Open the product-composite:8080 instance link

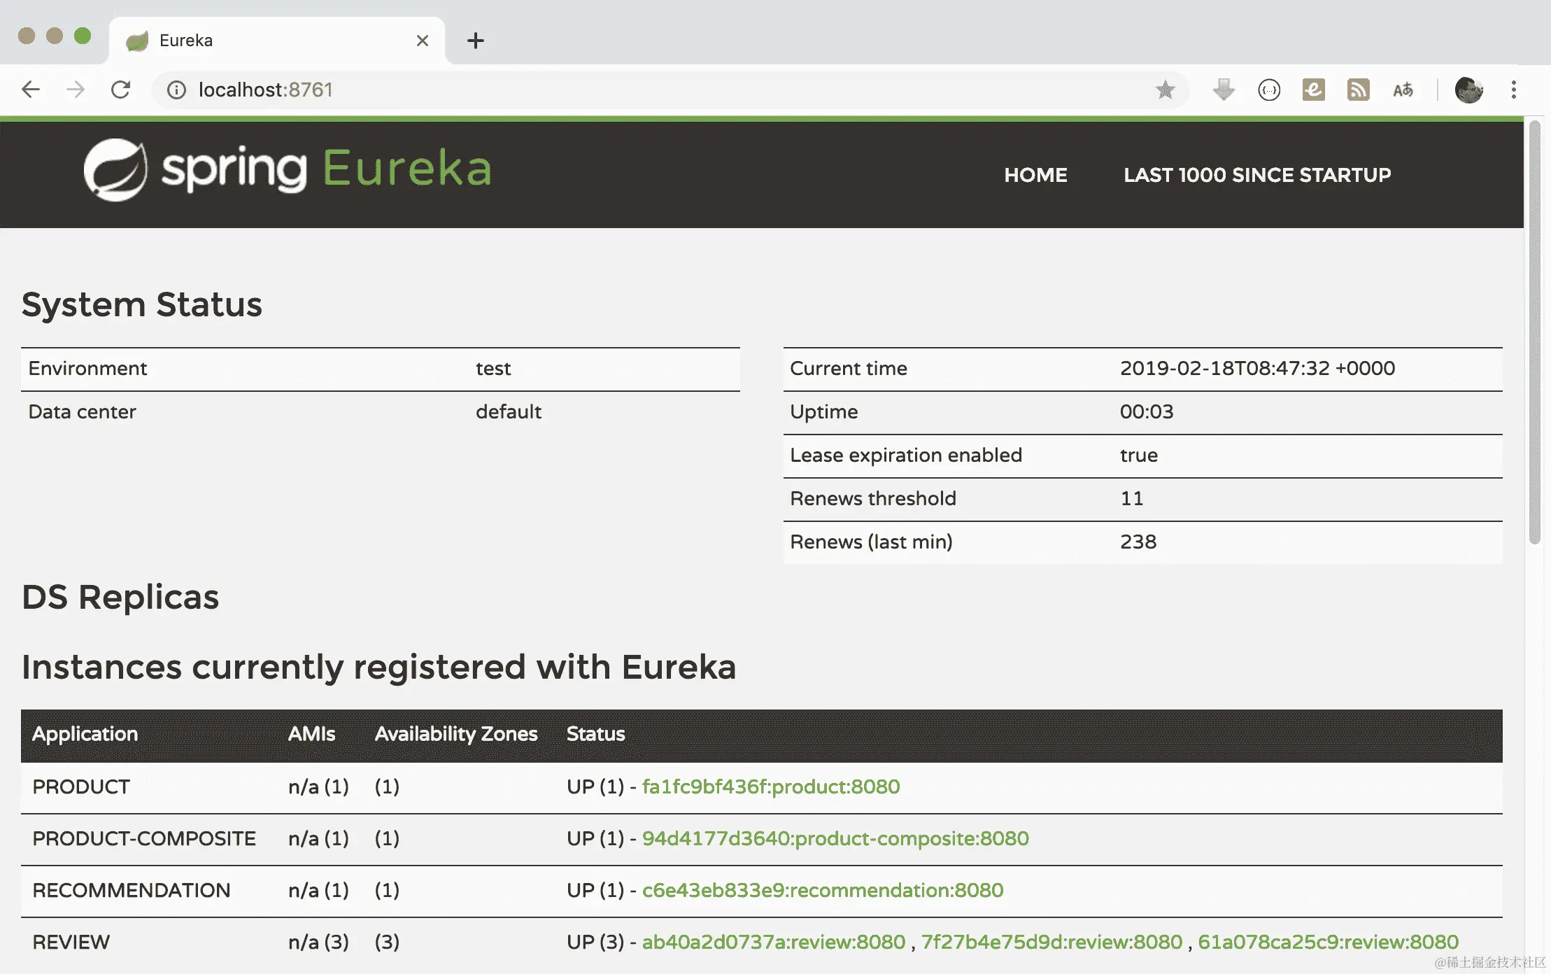(835, 838)
